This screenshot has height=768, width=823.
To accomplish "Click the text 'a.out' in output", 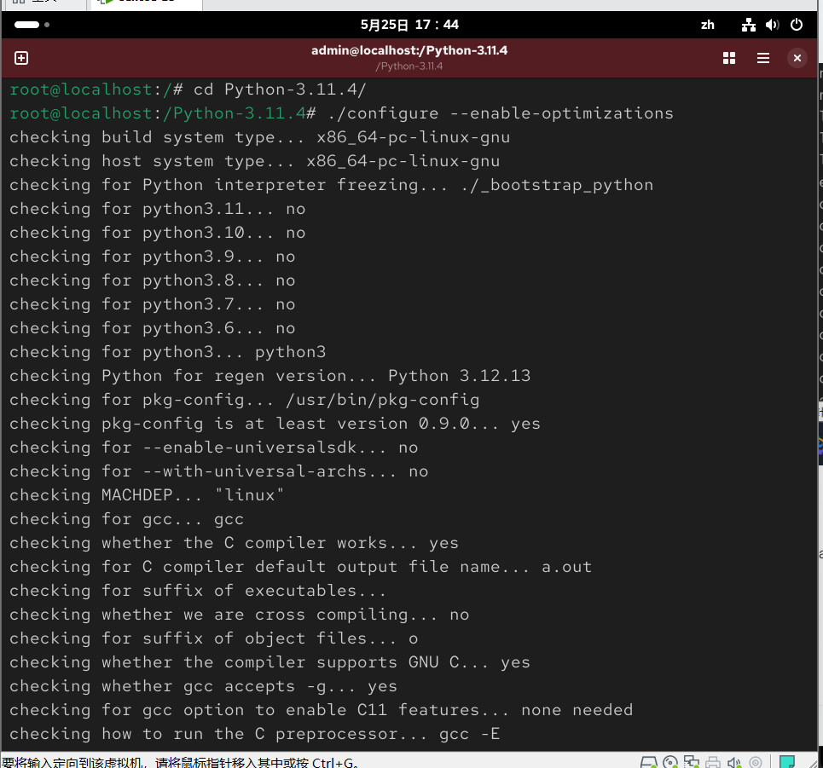I will pyautogui.click(x=567, y=567).
